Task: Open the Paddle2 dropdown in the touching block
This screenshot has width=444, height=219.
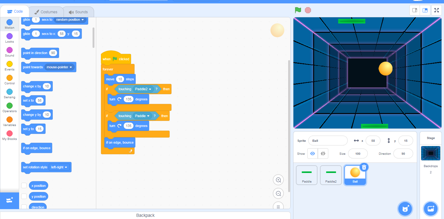Action: tap(143, 89)
